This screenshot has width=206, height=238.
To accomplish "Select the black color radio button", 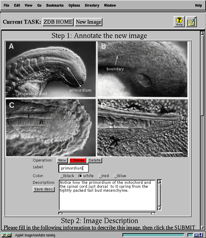I will coord(61,176).
